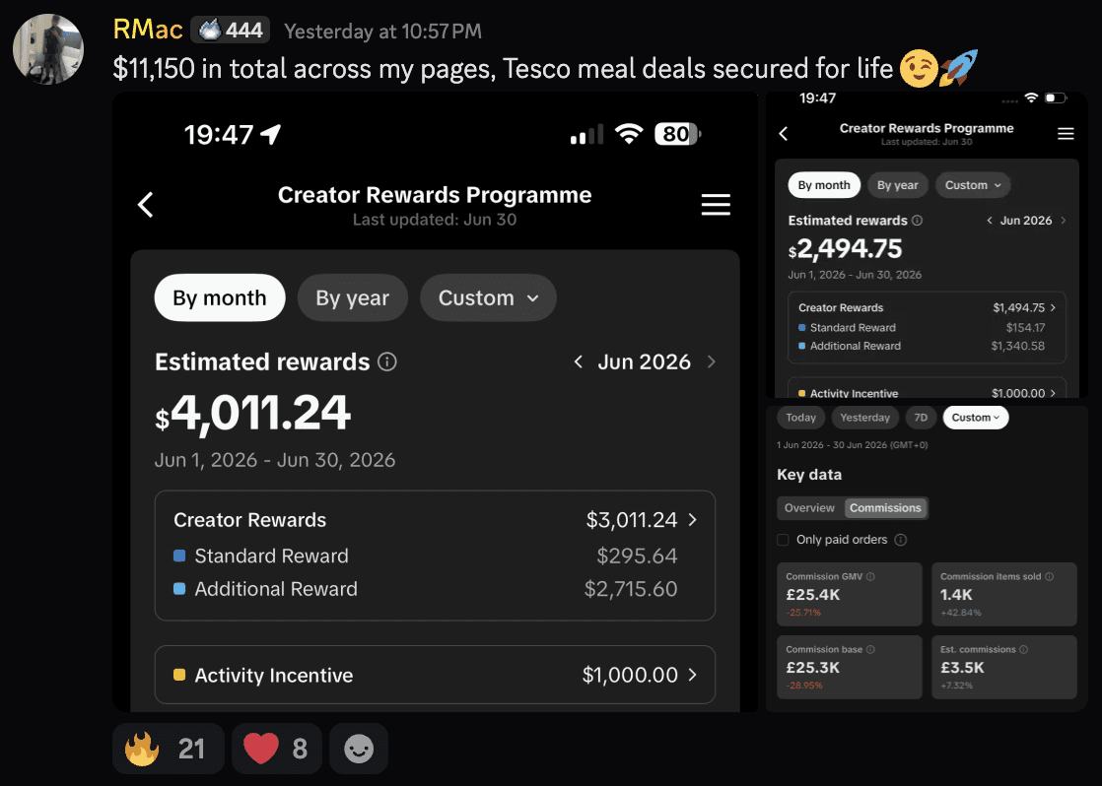Click the fire emoji reaction with 21
This screenshot has width=1102, height=786.
click(168, 749)
